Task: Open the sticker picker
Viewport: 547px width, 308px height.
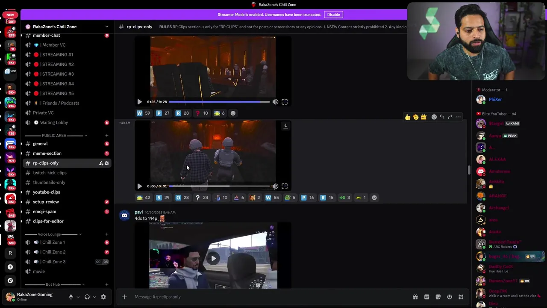Action: (438, 297)
